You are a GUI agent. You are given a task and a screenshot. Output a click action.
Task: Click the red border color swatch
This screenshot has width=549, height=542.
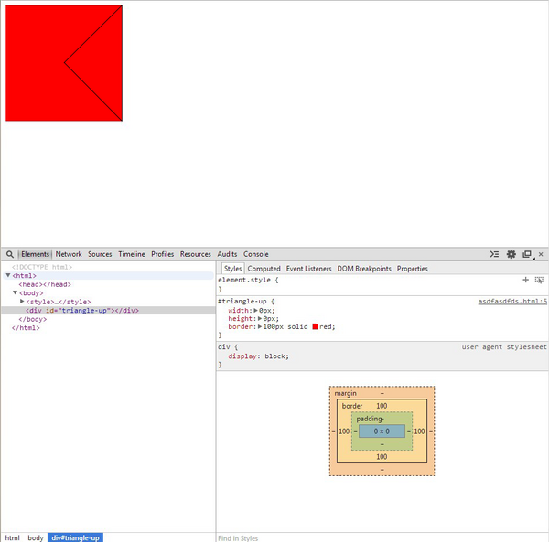[x=316, y=326]
